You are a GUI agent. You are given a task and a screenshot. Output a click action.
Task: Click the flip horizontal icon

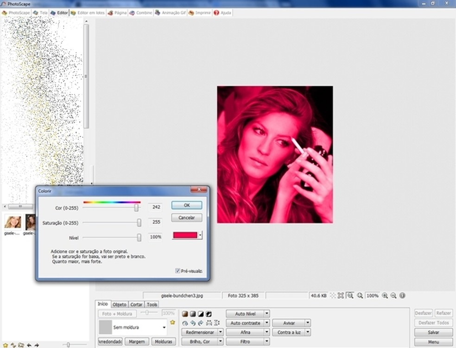coord(208,323)
